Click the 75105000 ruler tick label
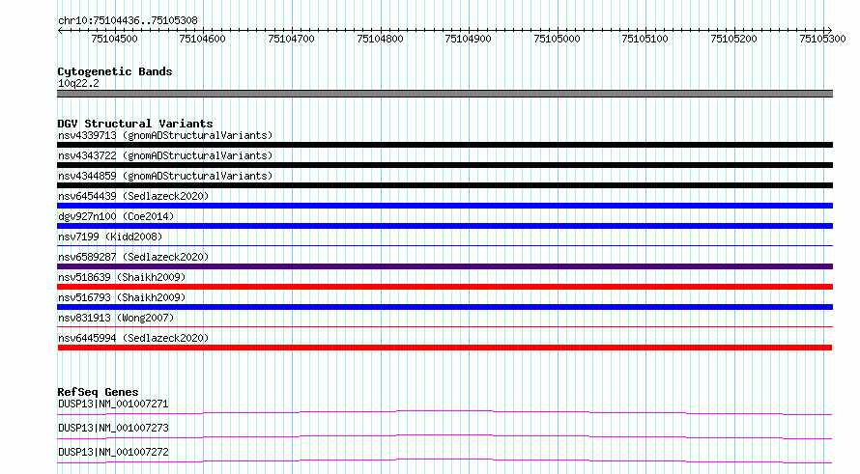The height and width of the screenshot is (474, 860). [558, 39]
